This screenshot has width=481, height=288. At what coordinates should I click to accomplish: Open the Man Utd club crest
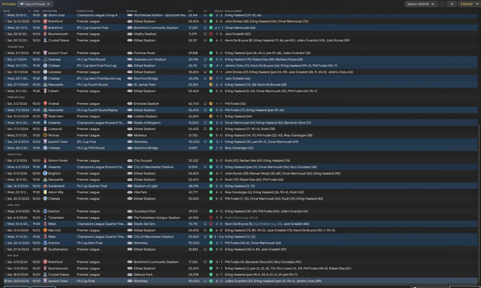click(x=45, y=230)
